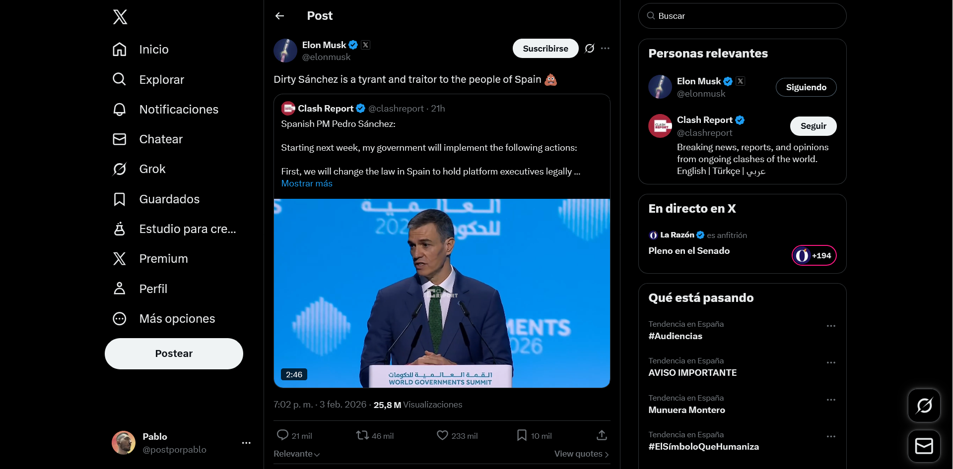Open Guardados from the navigation menu
The width and height of the screenshot is (953, 469).
(120, 199)
